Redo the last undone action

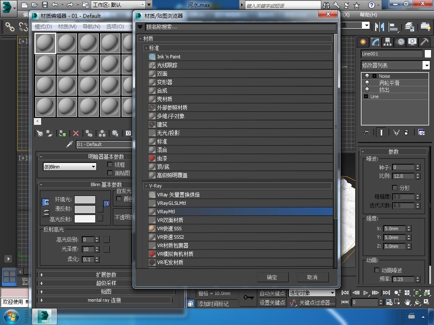[x=70, y=5]
